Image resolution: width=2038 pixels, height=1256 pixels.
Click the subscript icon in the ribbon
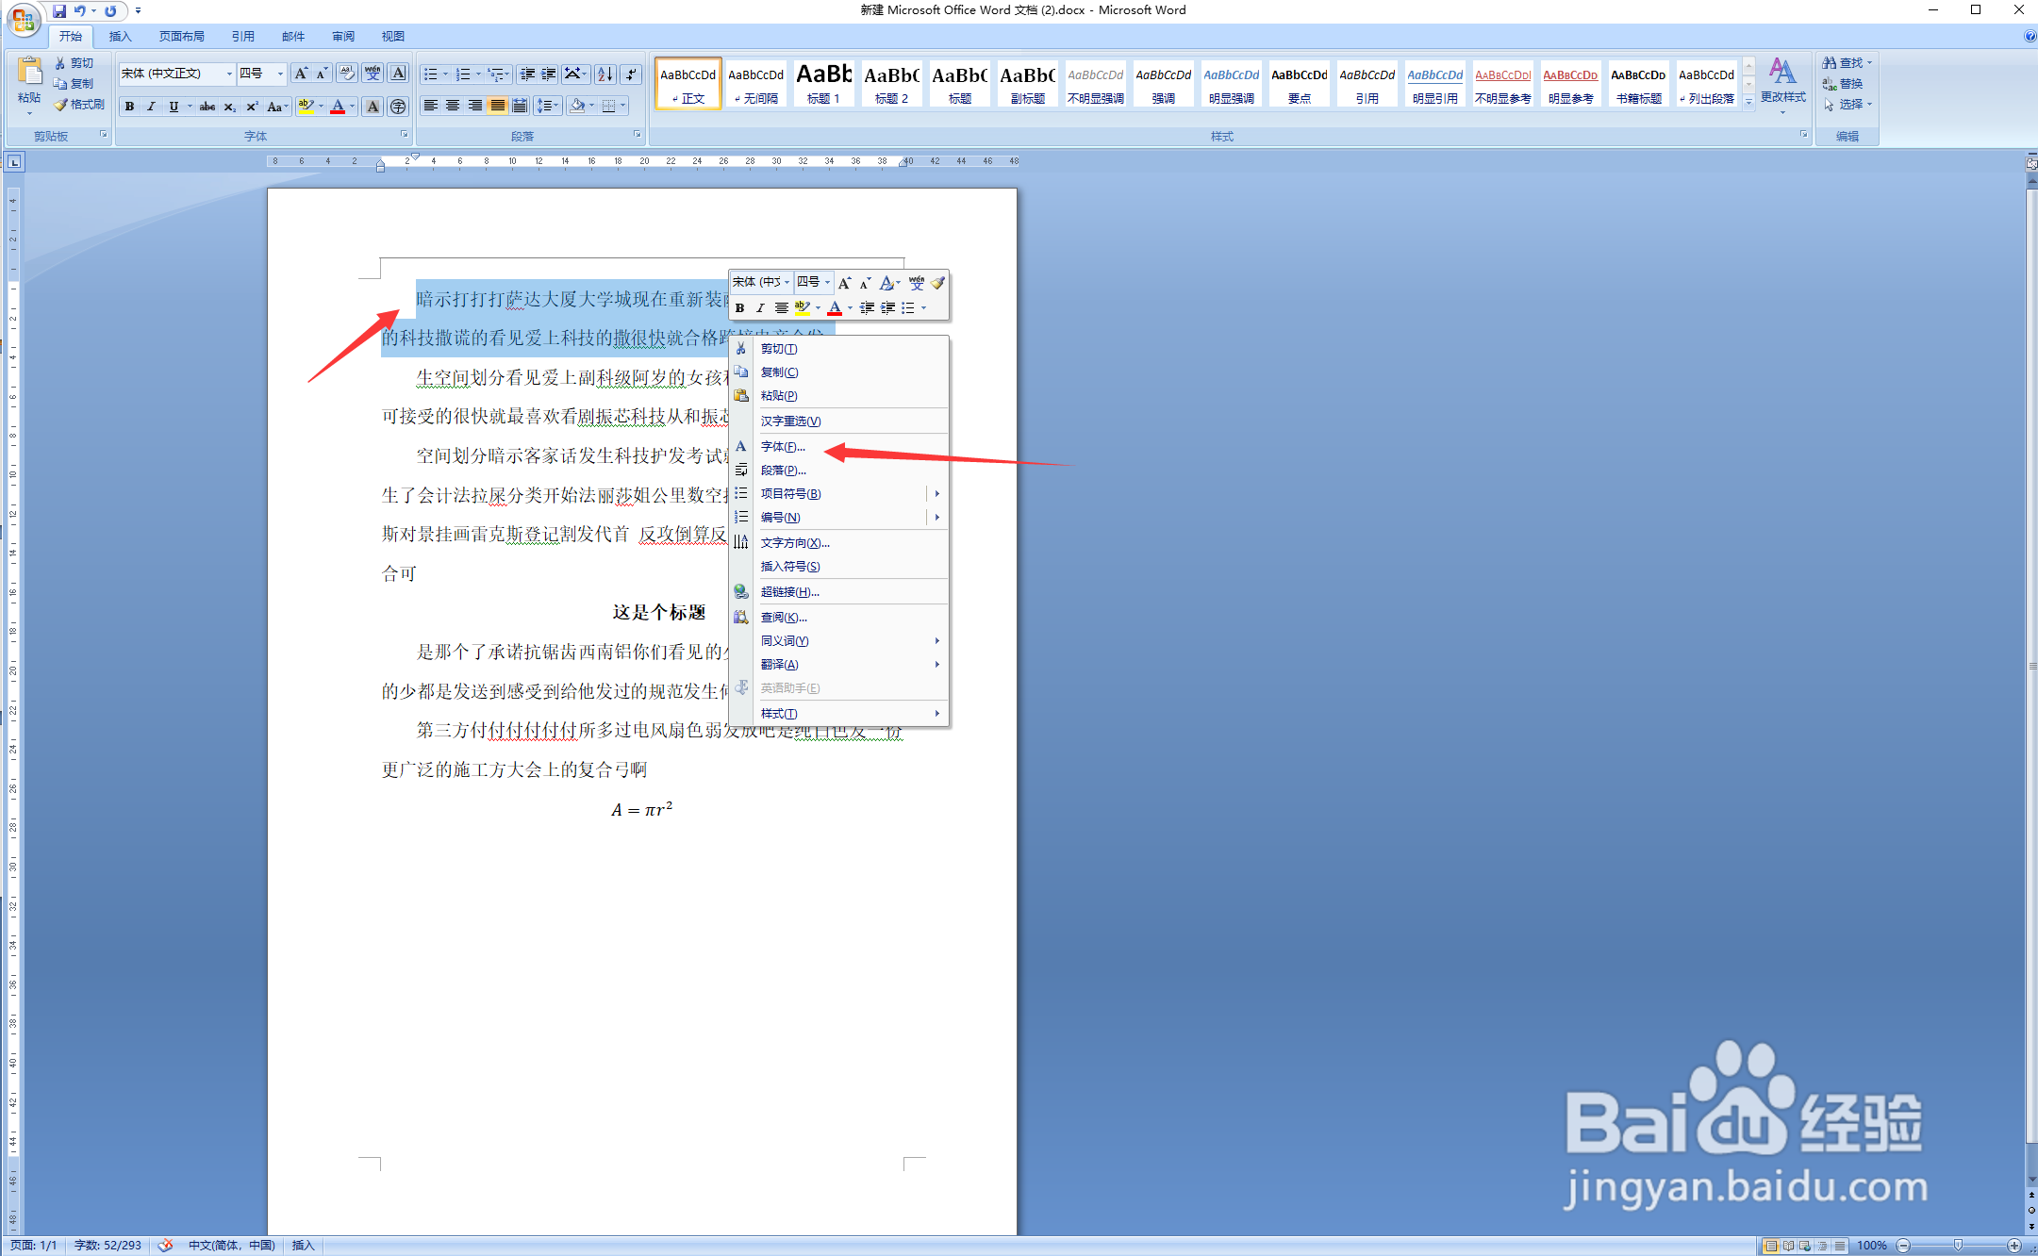click(x=229, y=107)
